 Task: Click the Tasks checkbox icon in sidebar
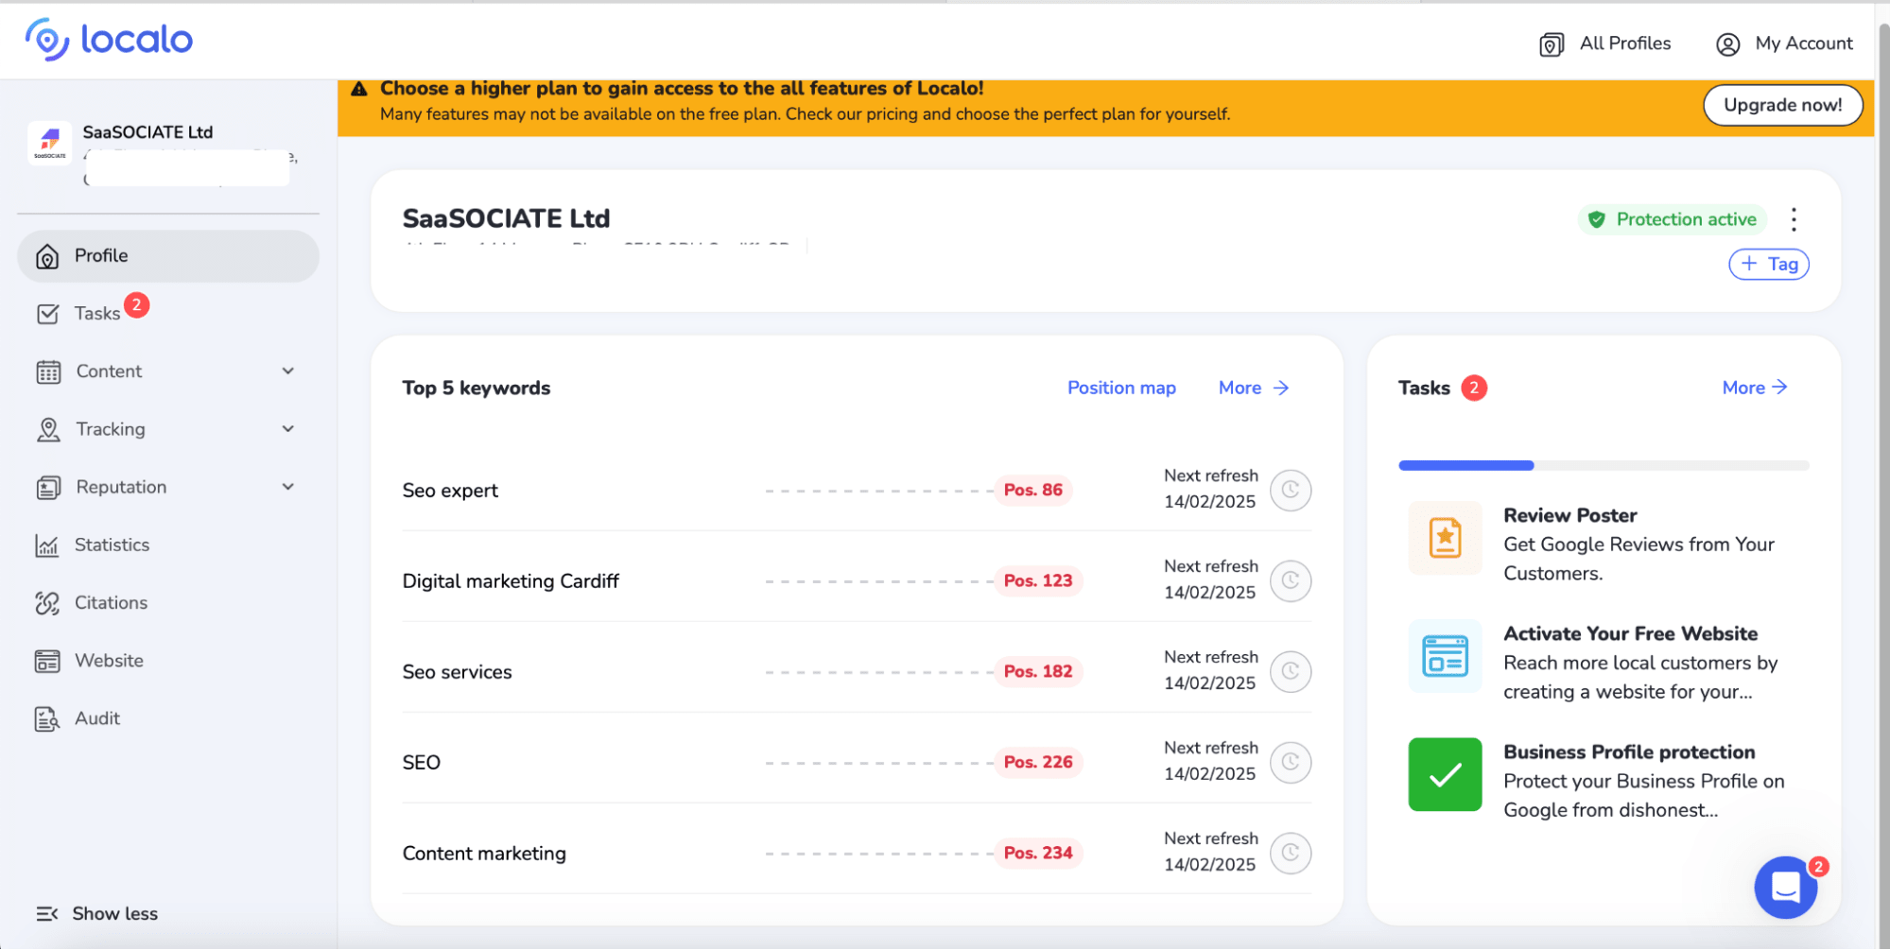pyautogui.click(x=47, y=314)
